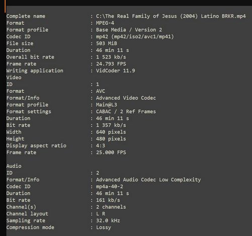Select the MPEG-4 format value
The height and width of the screenshot is (236, 252).
pos(105,23)
